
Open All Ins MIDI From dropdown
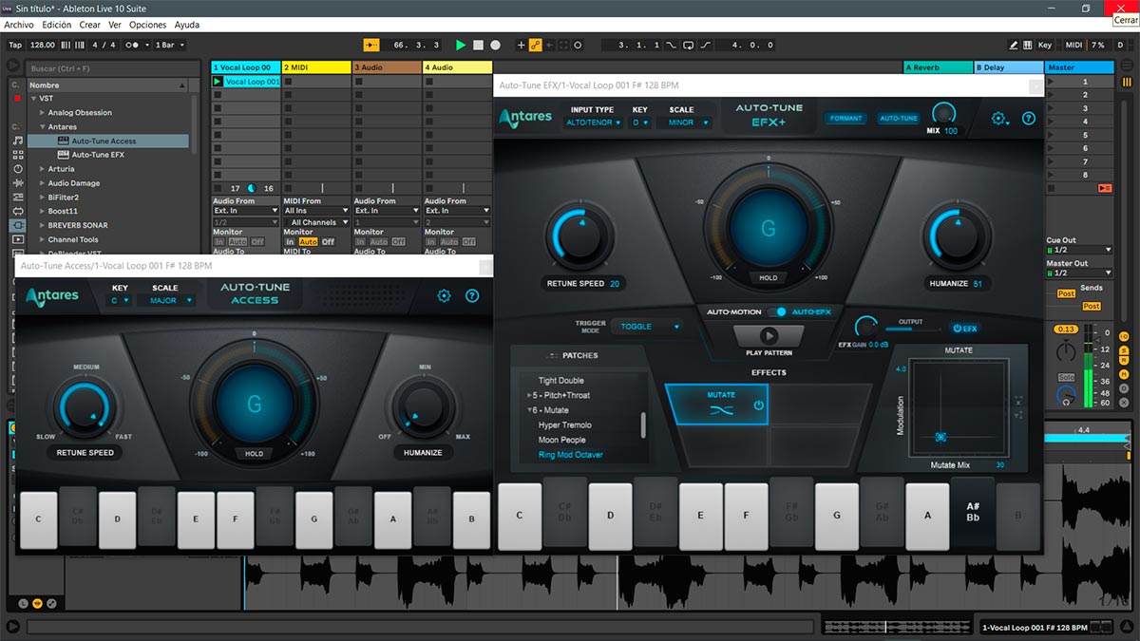[317, 211]
